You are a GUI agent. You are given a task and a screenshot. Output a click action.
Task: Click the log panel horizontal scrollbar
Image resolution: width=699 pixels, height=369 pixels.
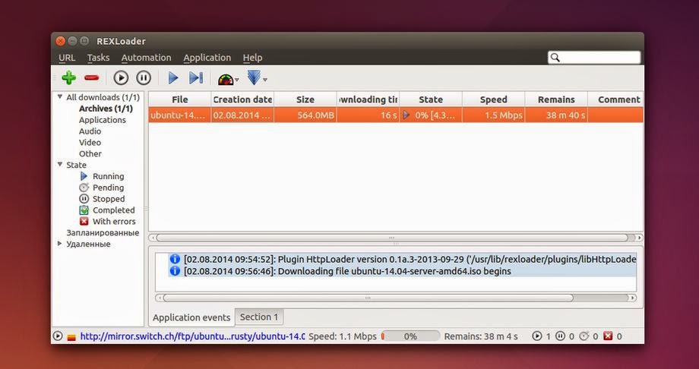[368, 298]
